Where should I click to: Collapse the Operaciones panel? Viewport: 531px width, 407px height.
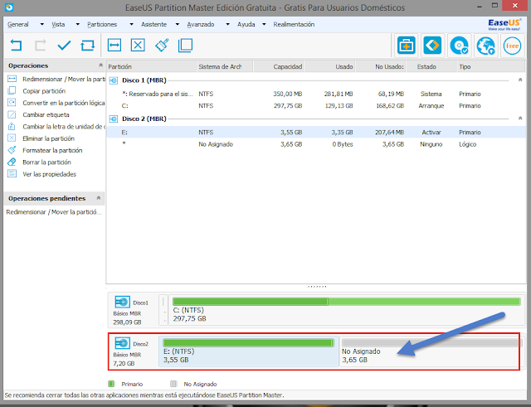click(100, 65)
